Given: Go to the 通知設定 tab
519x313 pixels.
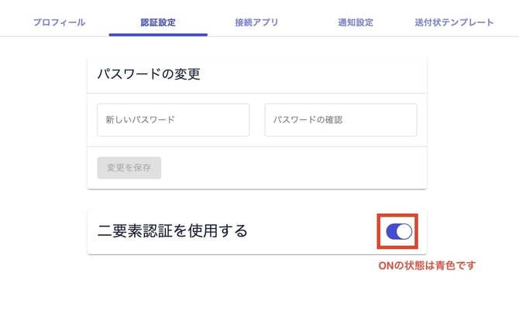Looking at the screenshot, I should (x=356, y=22).
